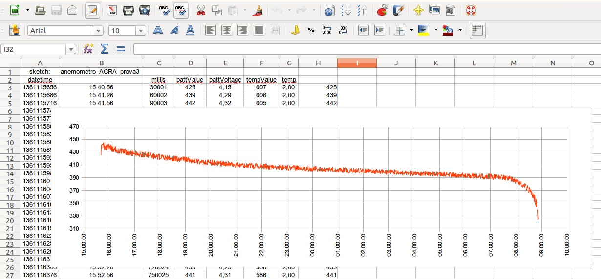Open the Borders dropdown arrow
Viewport: 601px width, 279px height.
pos(411,30)
